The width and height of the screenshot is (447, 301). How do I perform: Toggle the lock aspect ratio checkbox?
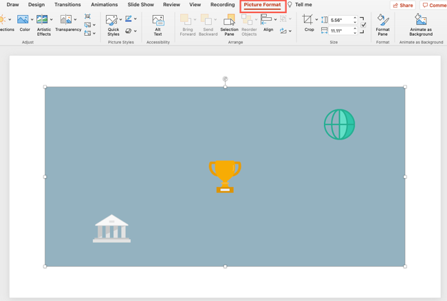coord(363,25)
